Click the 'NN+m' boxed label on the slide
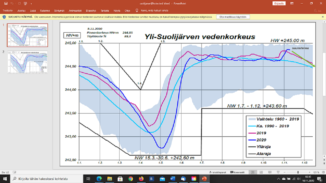 72,35
